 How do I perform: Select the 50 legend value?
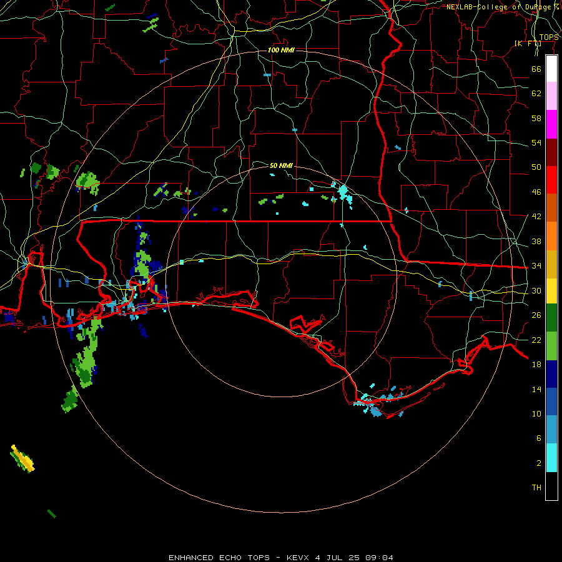coord(536,167)
